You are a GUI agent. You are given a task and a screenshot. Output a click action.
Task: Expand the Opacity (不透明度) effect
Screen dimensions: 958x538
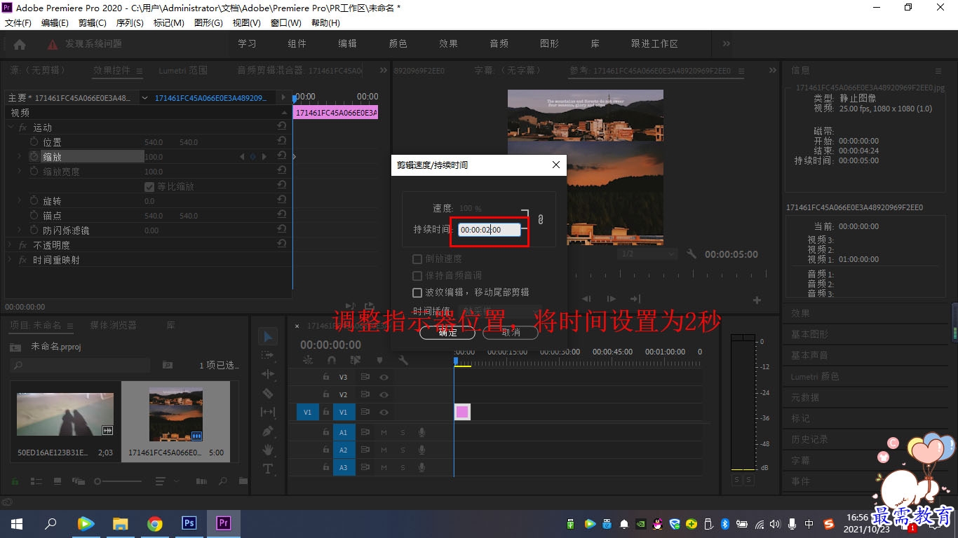[x=11, y=245]
